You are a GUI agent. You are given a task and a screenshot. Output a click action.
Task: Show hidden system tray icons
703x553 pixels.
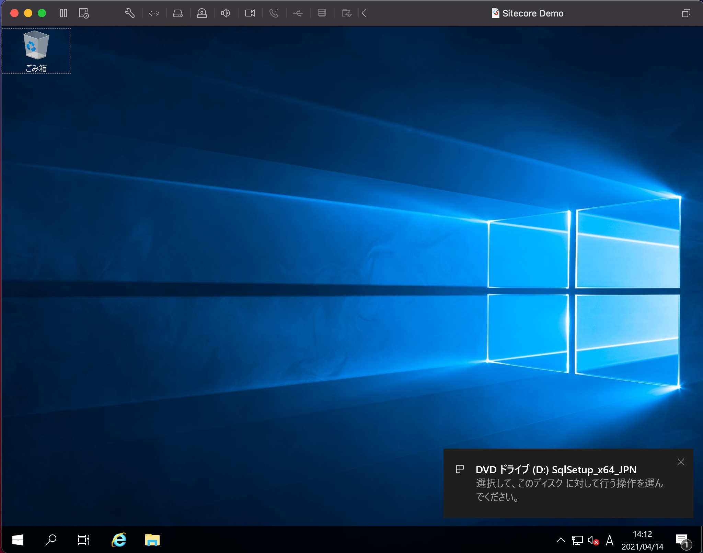[561, 540]
